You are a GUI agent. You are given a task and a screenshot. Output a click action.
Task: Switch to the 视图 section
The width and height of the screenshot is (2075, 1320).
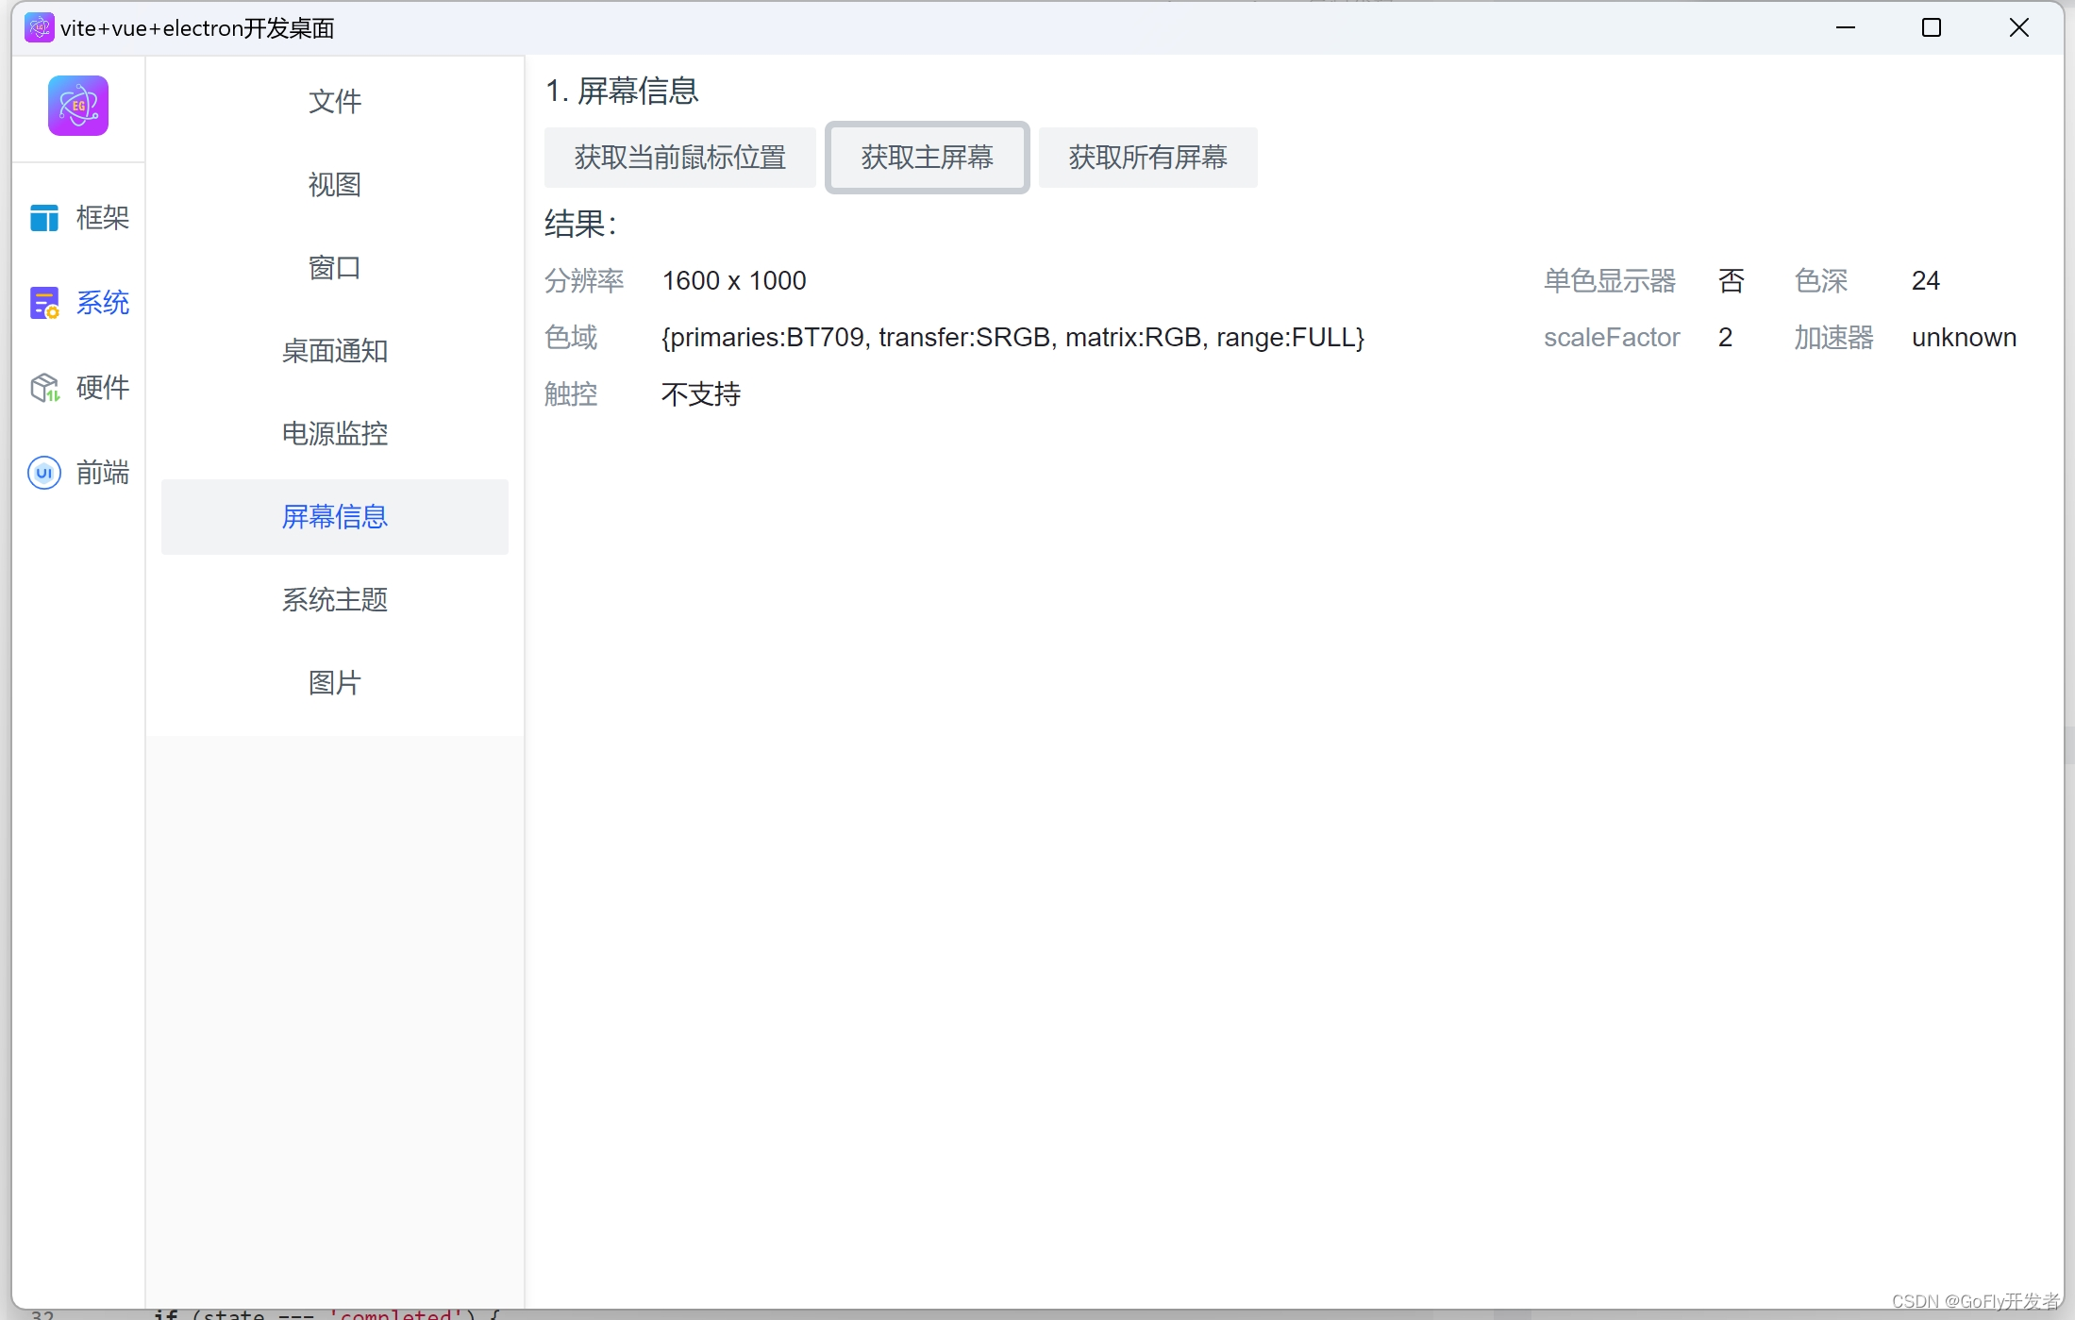[x=334, y=184]
